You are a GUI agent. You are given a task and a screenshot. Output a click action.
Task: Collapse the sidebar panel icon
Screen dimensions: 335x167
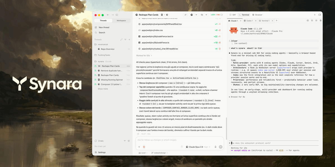click(117, 15)
